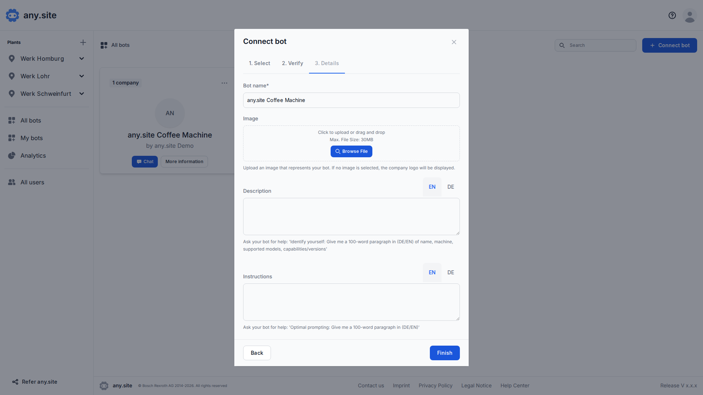Viewport: 703px width, 395px height.
Task: Click the Werk Homburg location pin icon
Action: click(x=12, y=59)
